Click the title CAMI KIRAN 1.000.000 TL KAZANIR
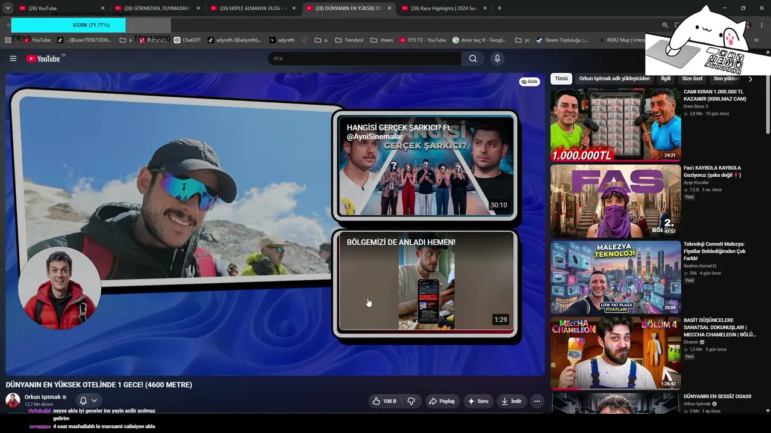The height and width of the screenshot is (433, 771). (x=715, y=95)
